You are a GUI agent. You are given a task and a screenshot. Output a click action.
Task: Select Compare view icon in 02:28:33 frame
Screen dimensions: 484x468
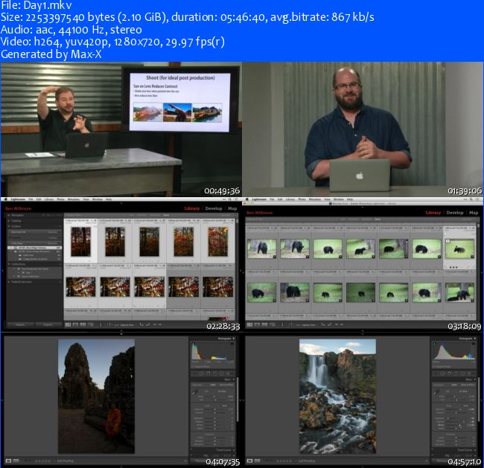[x=83, y=324]
